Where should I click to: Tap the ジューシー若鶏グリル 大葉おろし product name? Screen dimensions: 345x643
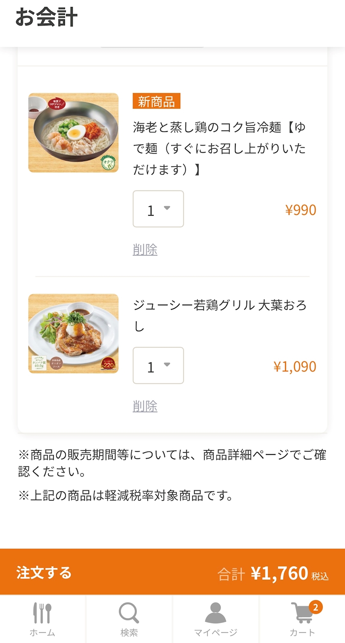point(219,316)
